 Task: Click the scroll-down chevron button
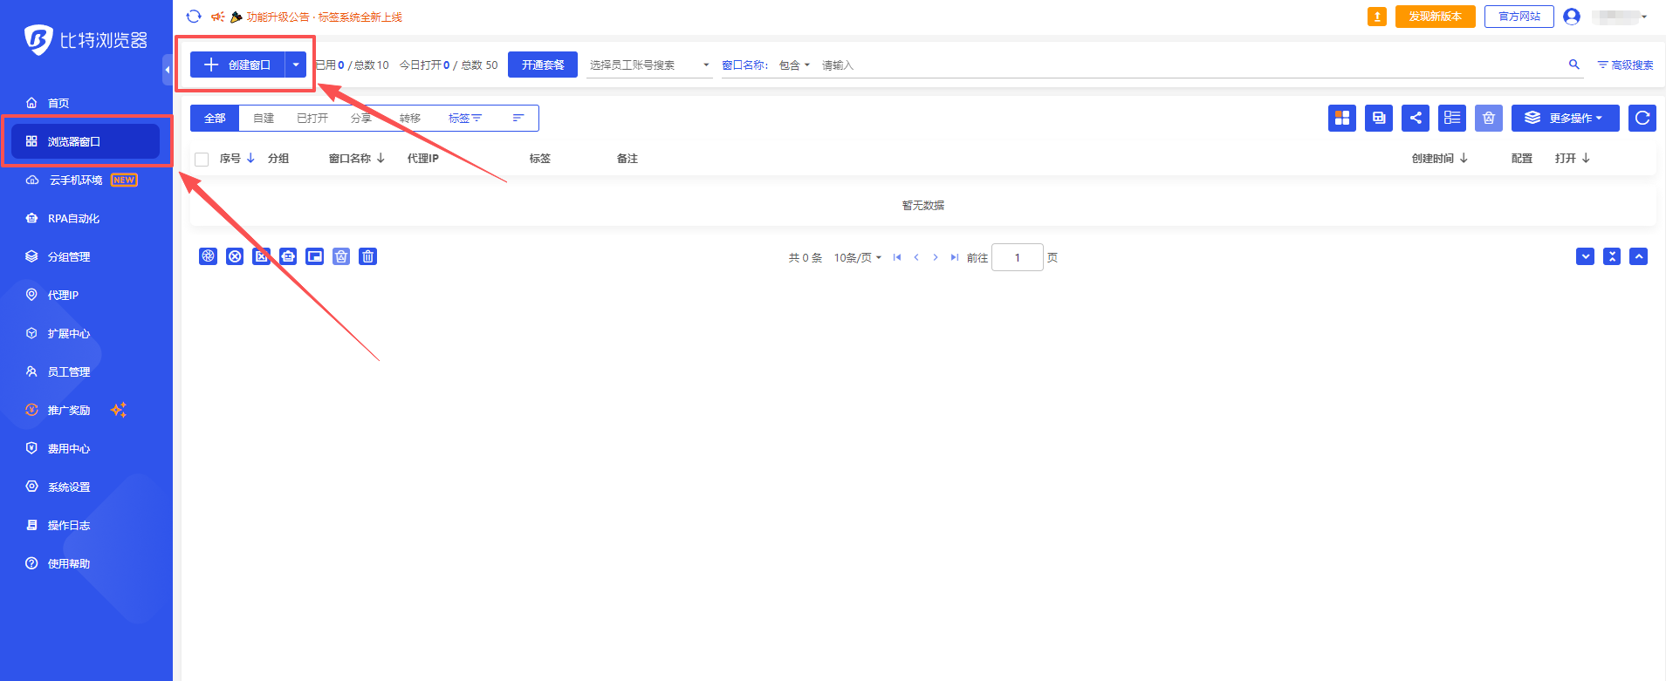1586,256
